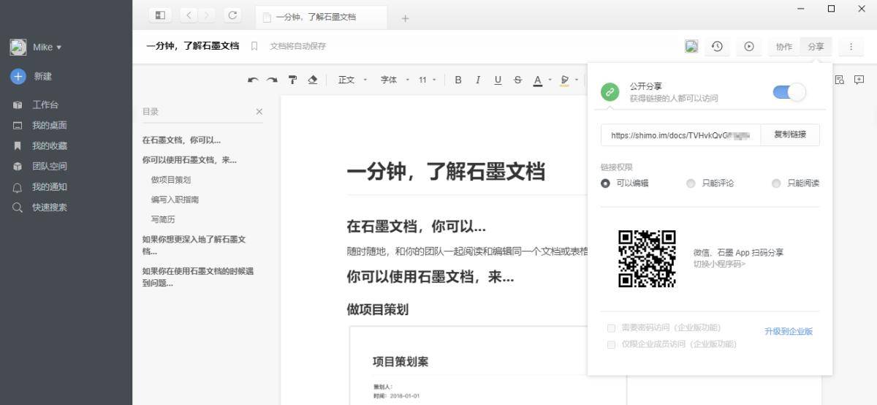This screenshot has width=877, height=405.
Task: Go forward with the right arrow button
Action: click(x=207, y=15)
